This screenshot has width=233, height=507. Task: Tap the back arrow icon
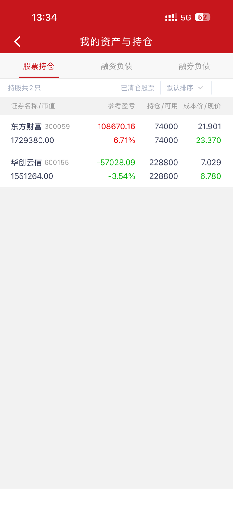coord(17,42)
